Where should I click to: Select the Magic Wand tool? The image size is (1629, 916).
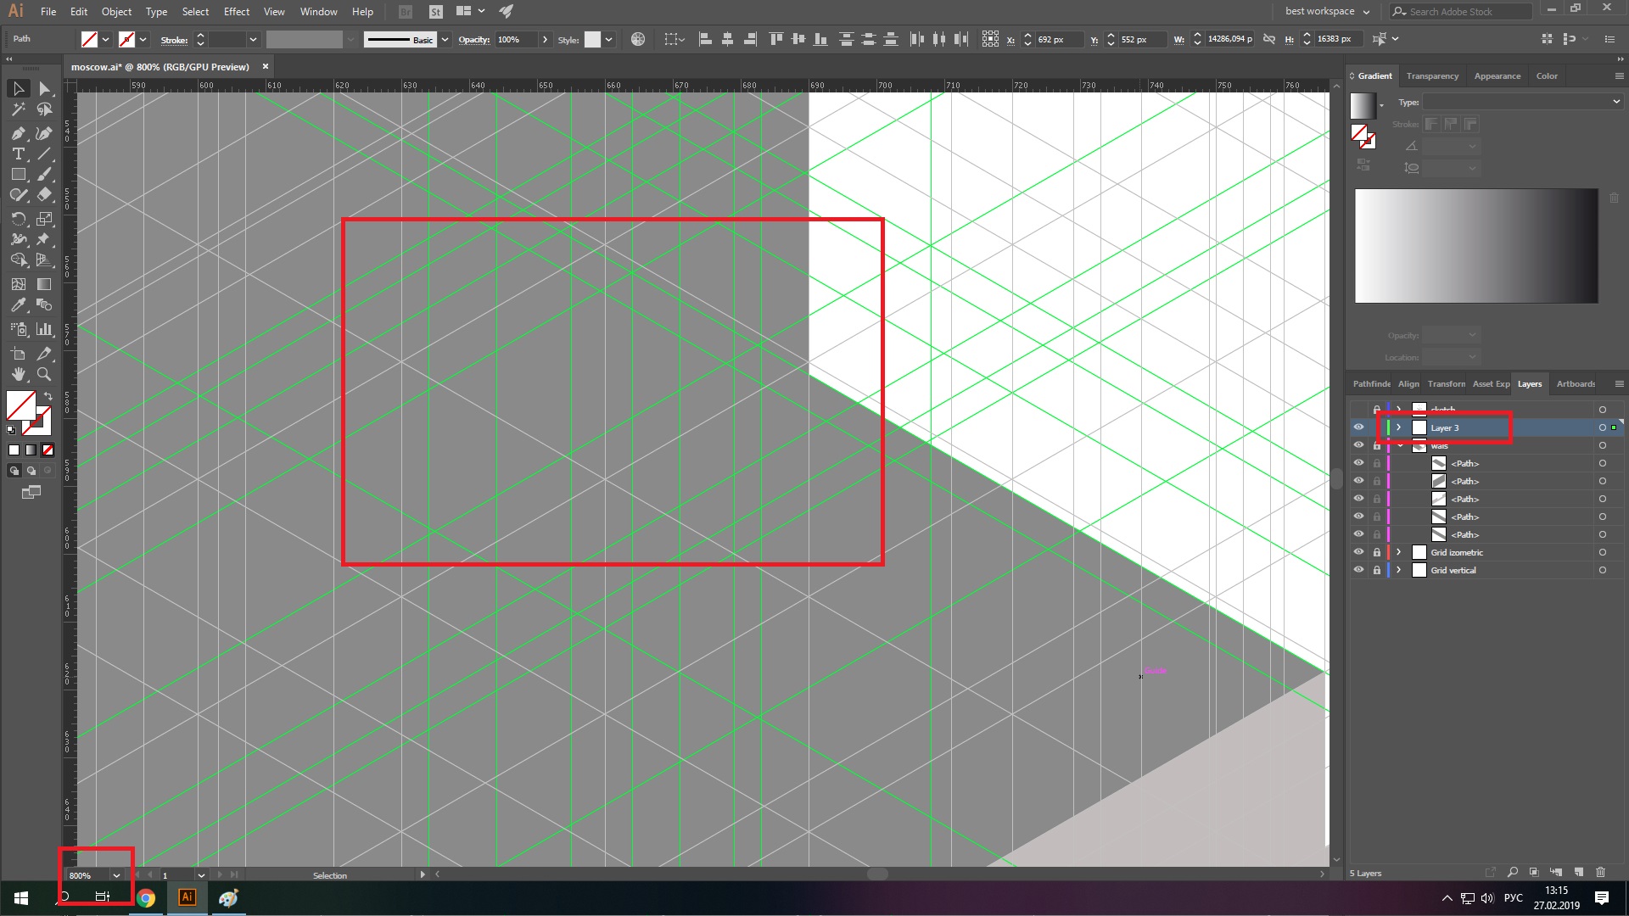coord(19,109)
